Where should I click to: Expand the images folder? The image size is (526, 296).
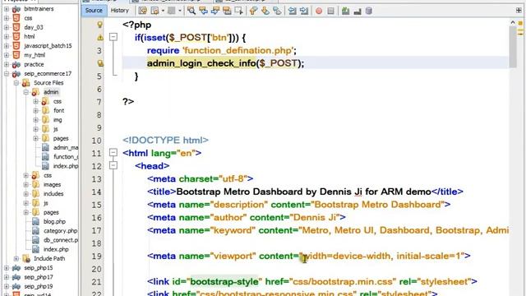pyautogui.click(x=25, y=184)
